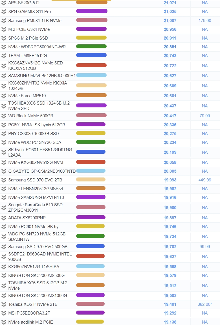Open PNY CS3030 1000GB SSD page

(34, 134)
